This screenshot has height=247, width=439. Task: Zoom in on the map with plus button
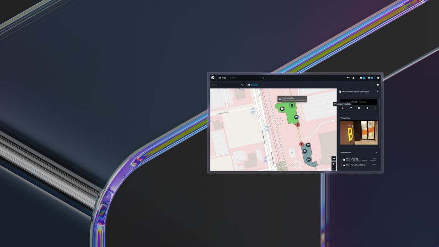click(334, 164)
